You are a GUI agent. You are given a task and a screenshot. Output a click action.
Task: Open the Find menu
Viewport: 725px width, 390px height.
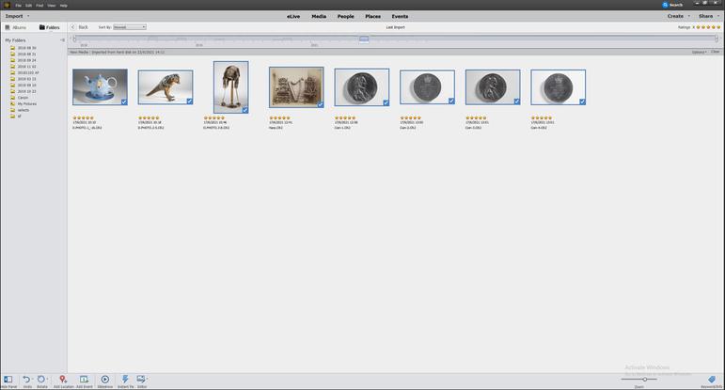point(39,6)
